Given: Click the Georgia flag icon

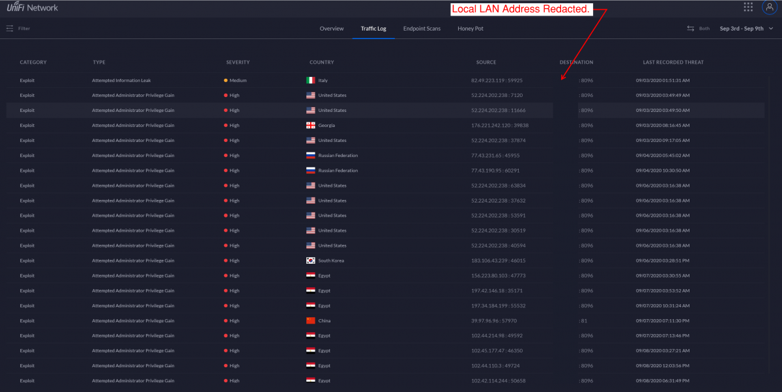Looking at the screenshot, I should [x=311, y=125].
